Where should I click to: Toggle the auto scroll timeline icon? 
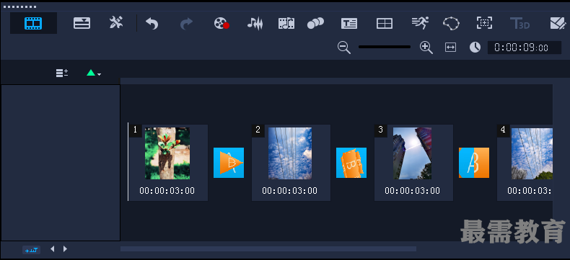tap(31, 250)
